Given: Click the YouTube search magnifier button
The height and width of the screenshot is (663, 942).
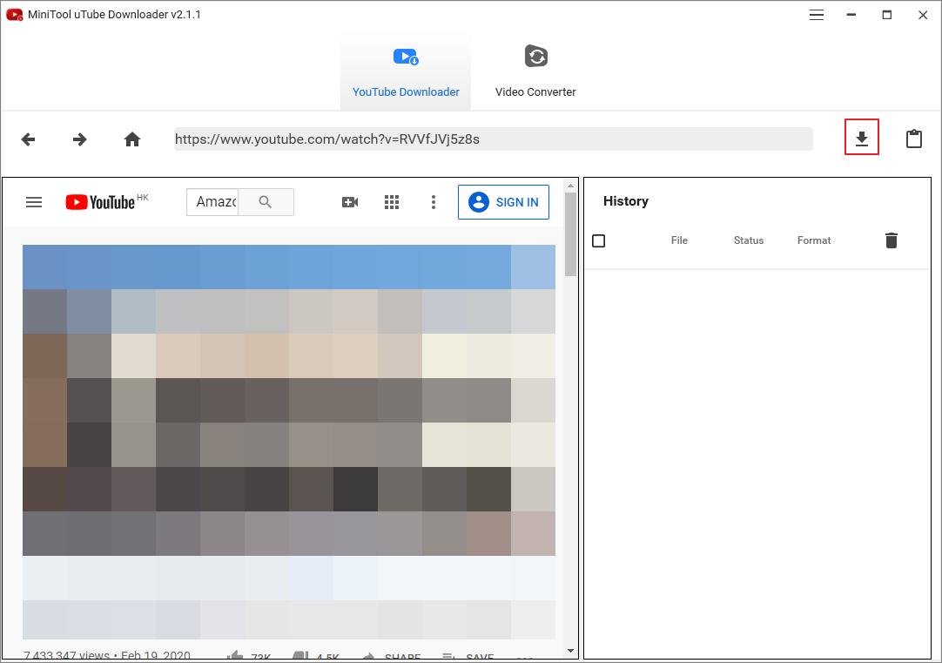Looking at the screenshot, I should pyautogui.click(x=266, y=202).
